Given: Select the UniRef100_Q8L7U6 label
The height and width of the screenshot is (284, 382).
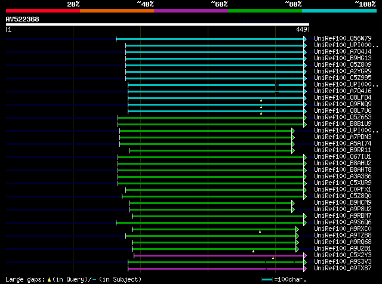Looking at the screenshot, I should point(343,111).
